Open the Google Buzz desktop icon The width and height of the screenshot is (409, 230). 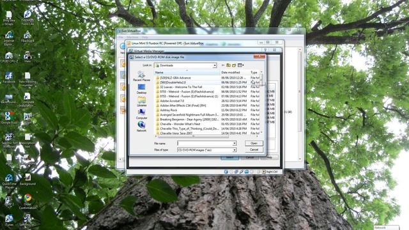tap(9, 118)
